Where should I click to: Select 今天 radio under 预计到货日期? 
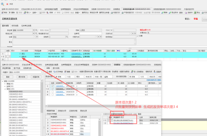(139, 77)
